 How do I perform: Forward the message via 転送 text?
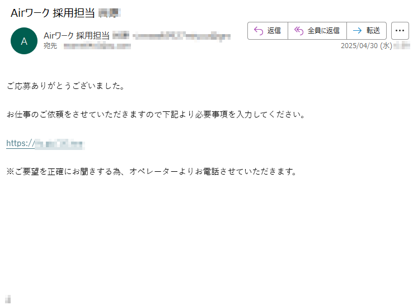[x=373, y=31]
